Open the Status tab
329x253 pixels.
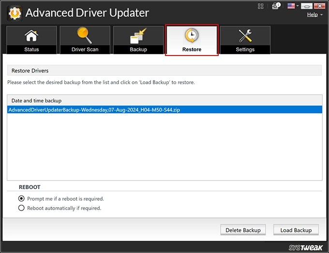pos(31,40)
